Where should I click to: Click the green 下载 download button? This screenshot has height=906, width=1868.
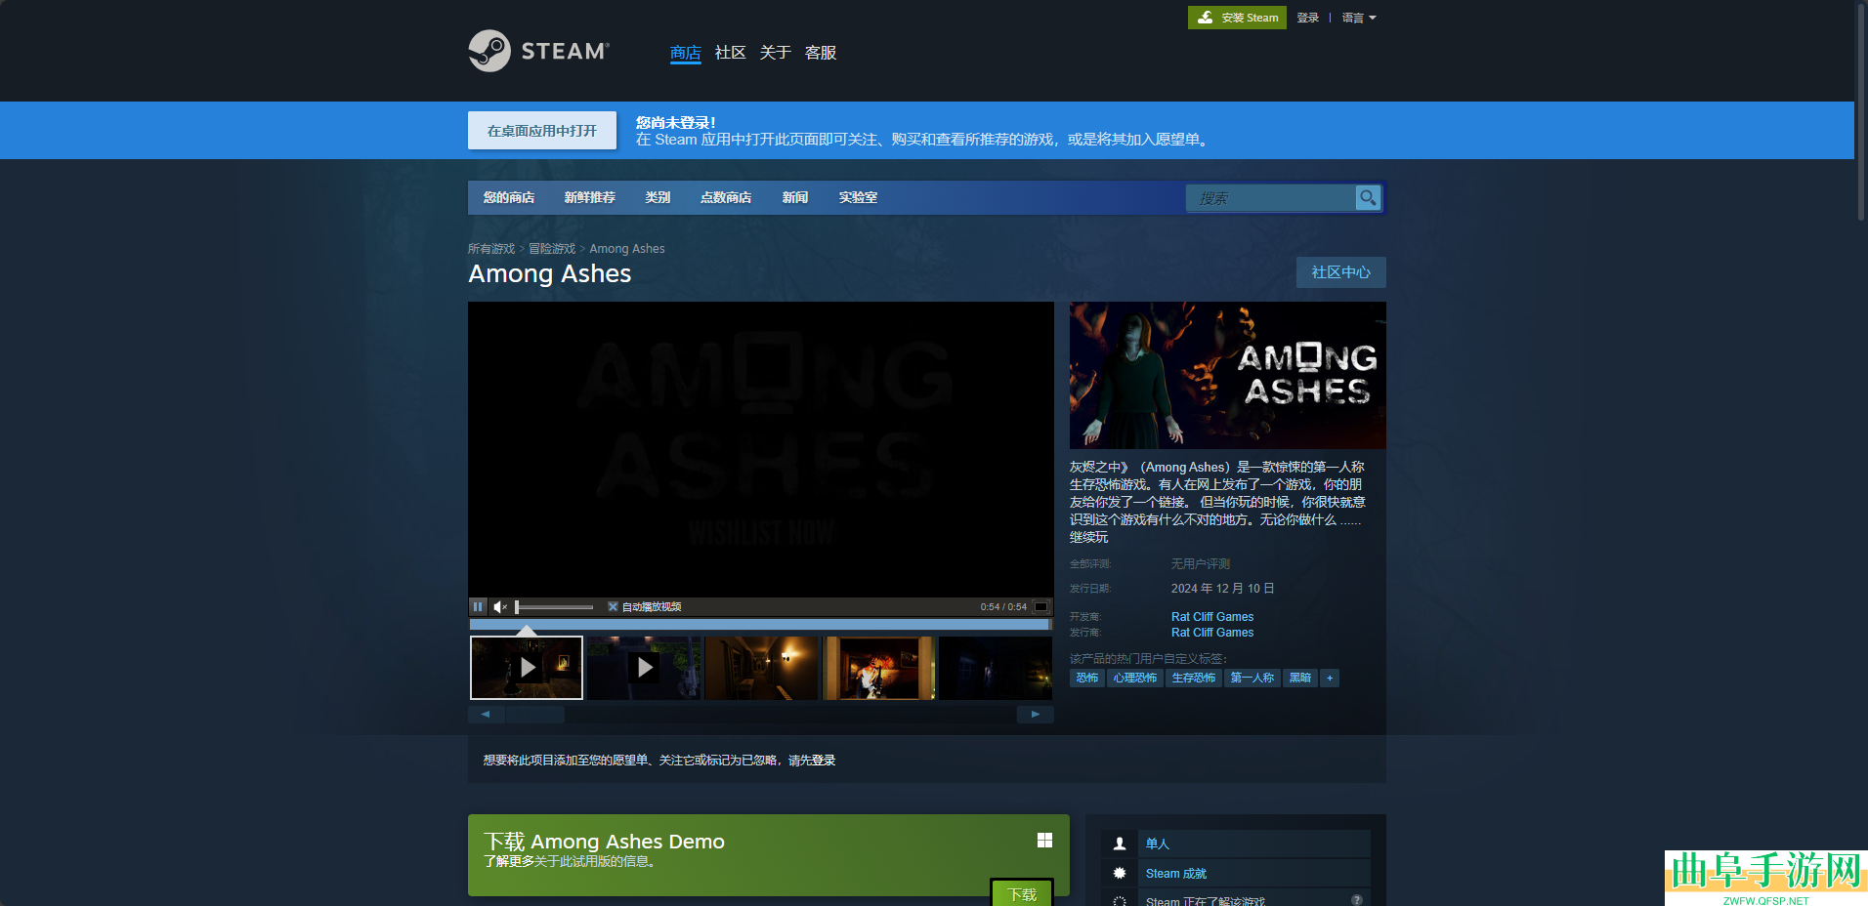tap(1022, 893)
